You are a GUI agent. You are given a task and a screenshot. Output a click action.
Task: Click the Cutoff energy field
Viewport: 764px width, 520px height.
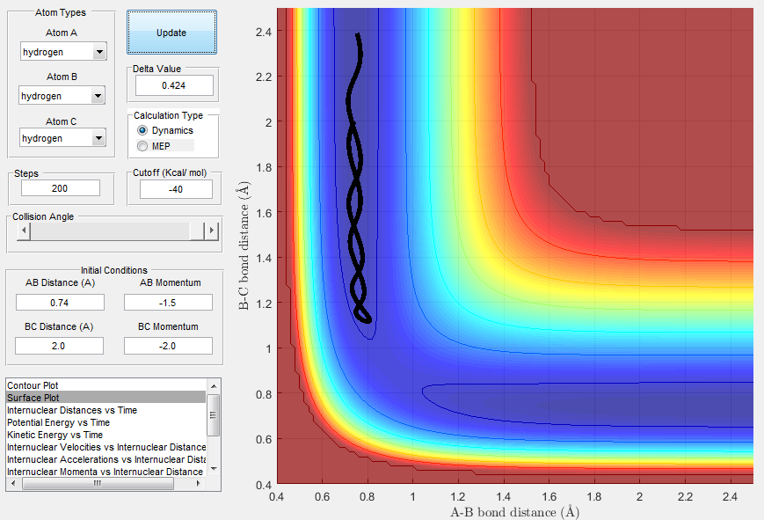tap(176, 189)
